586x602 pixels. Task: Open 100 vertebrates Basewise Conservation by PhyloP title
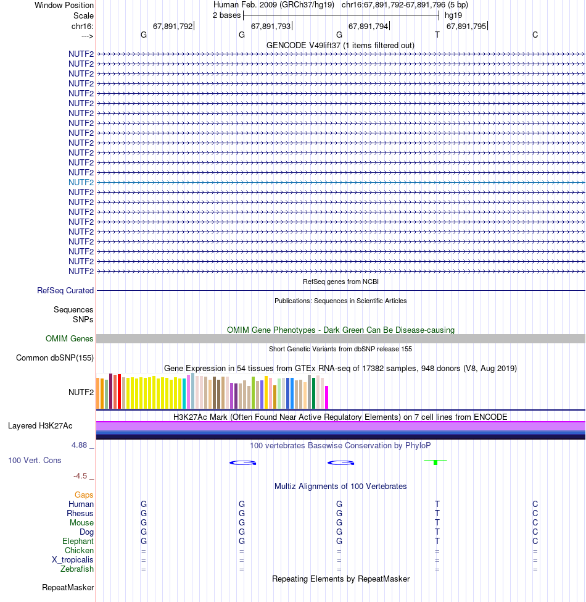(340, 445)
